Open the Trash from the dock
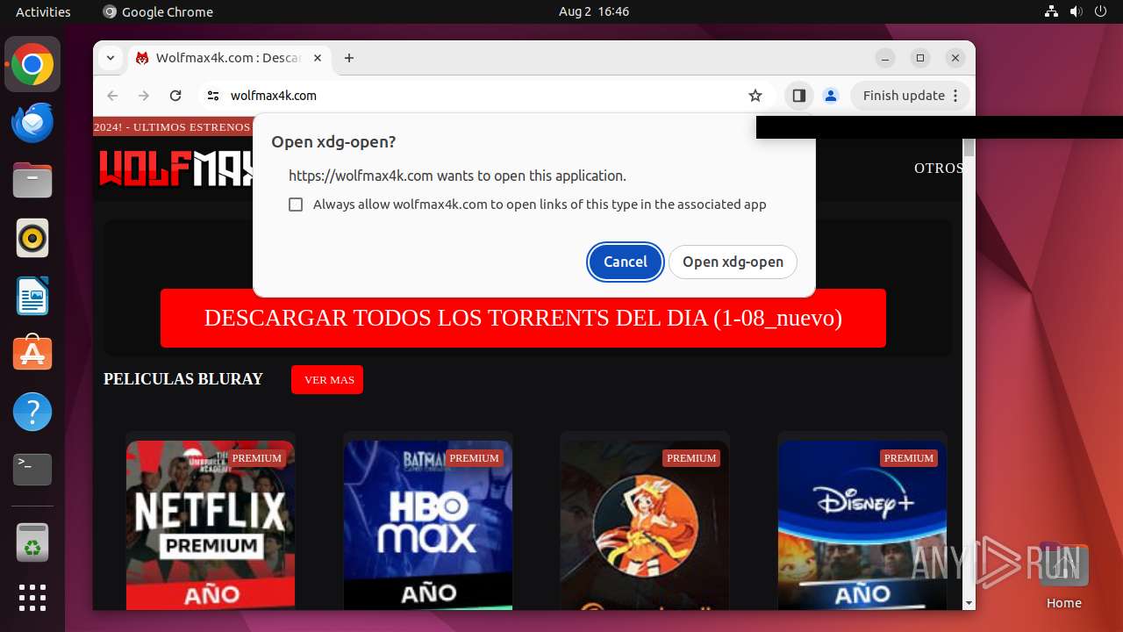 coord(32,542)
